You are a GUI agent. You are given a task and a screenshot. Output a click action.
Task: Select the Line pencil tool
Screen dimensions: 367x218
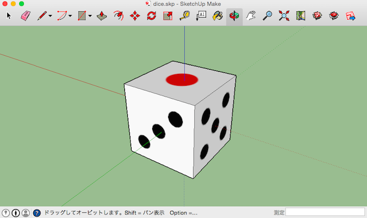[x=42, y=16]
